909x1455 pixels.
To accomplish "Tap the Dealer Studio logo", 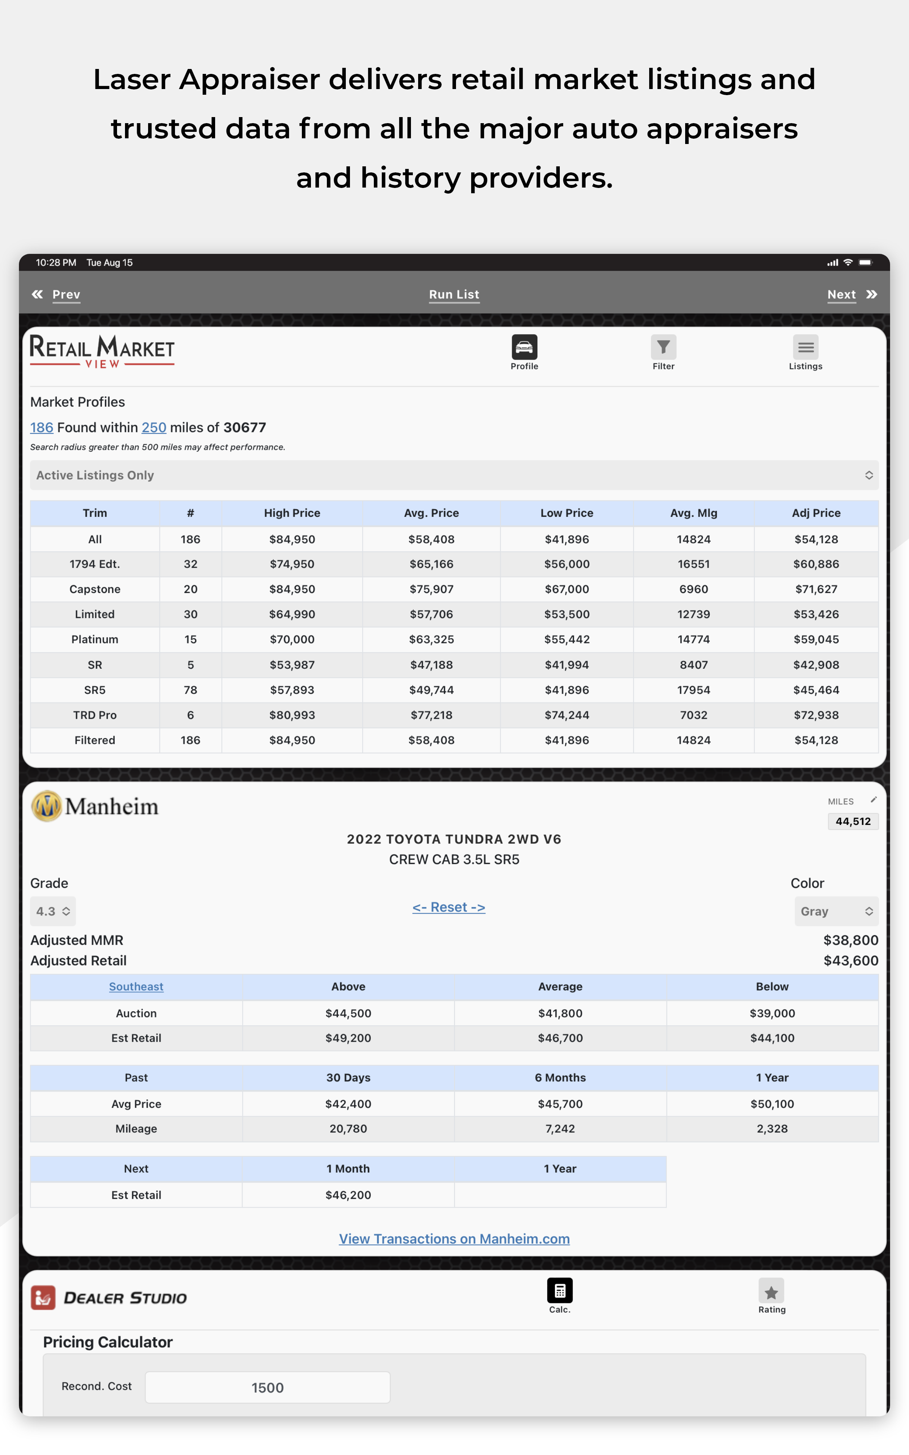I will [x=109, y=1297].
